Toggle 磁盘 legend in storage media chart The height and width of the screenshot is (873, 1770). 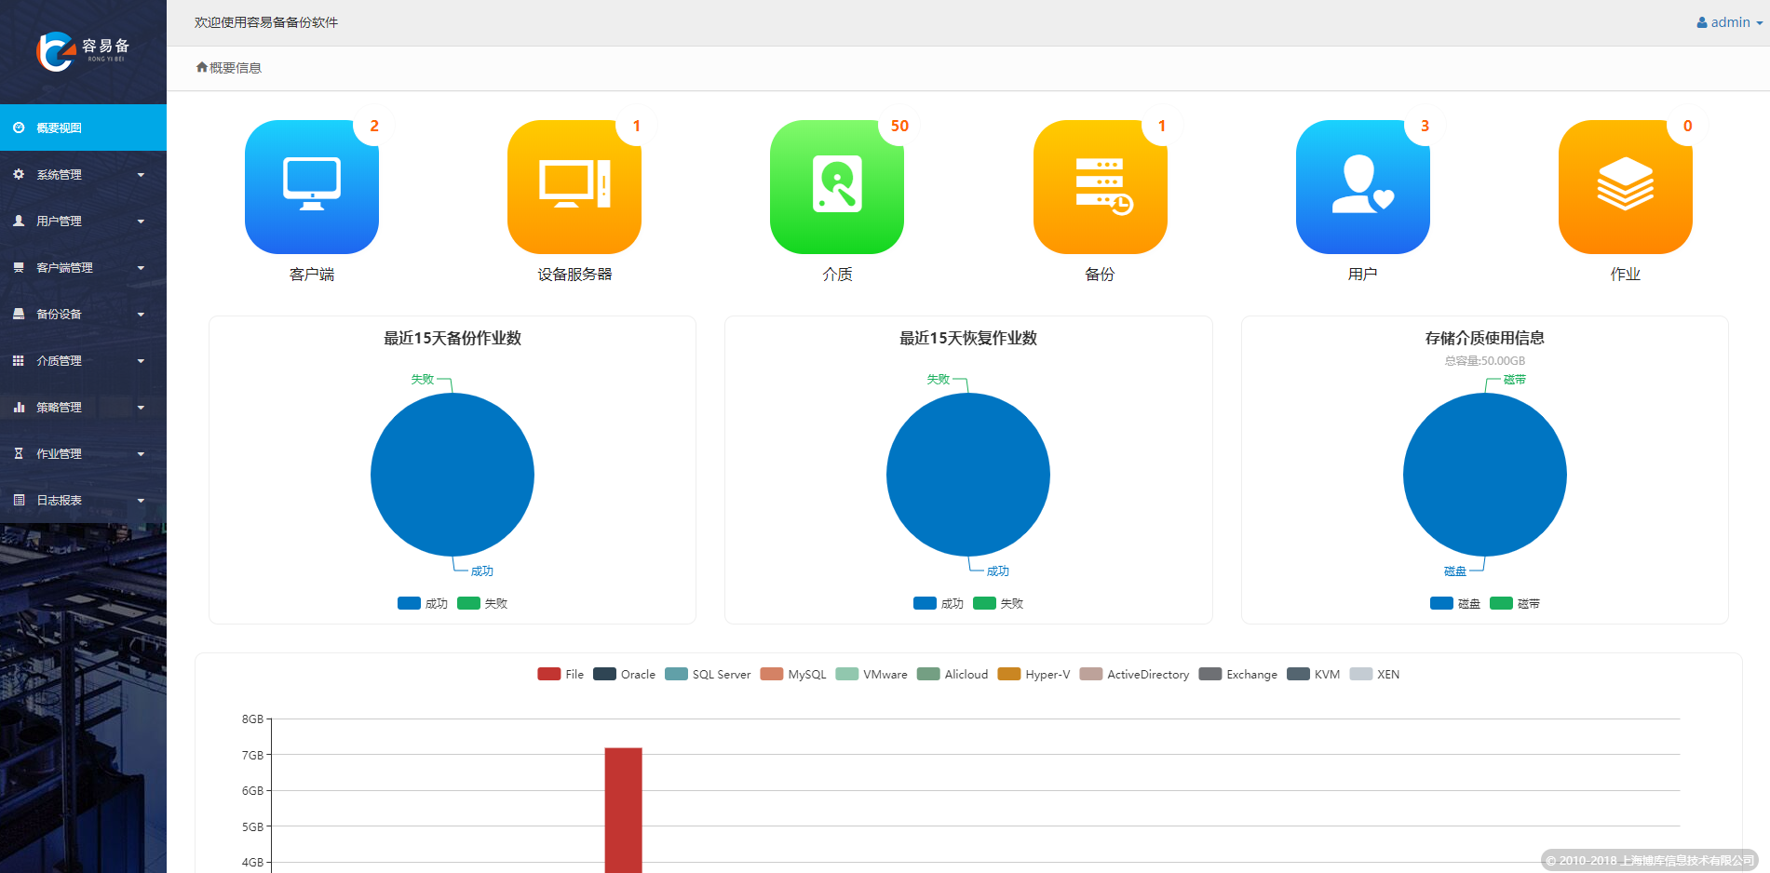coord(1455,603)
